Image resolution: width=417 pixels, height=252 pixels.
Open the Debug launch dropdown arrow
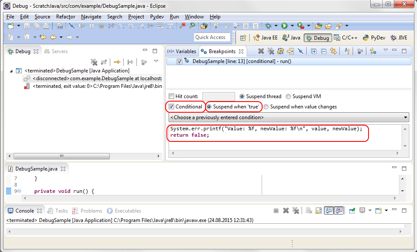(276, 26)
